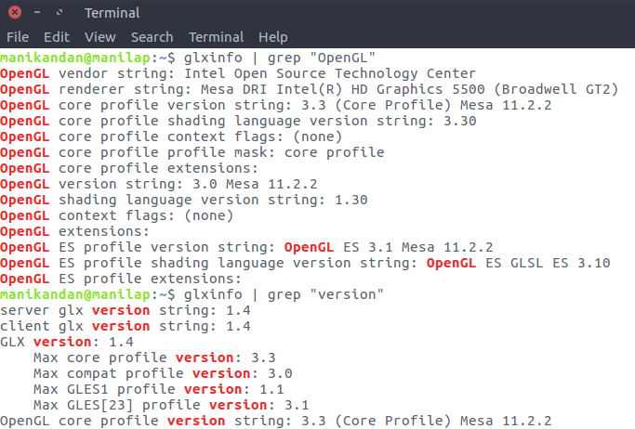Viewport: 635px width, 429px height.
Task: Click the first glxinfo grep "OpenGL" command
Action: point(280,58)
